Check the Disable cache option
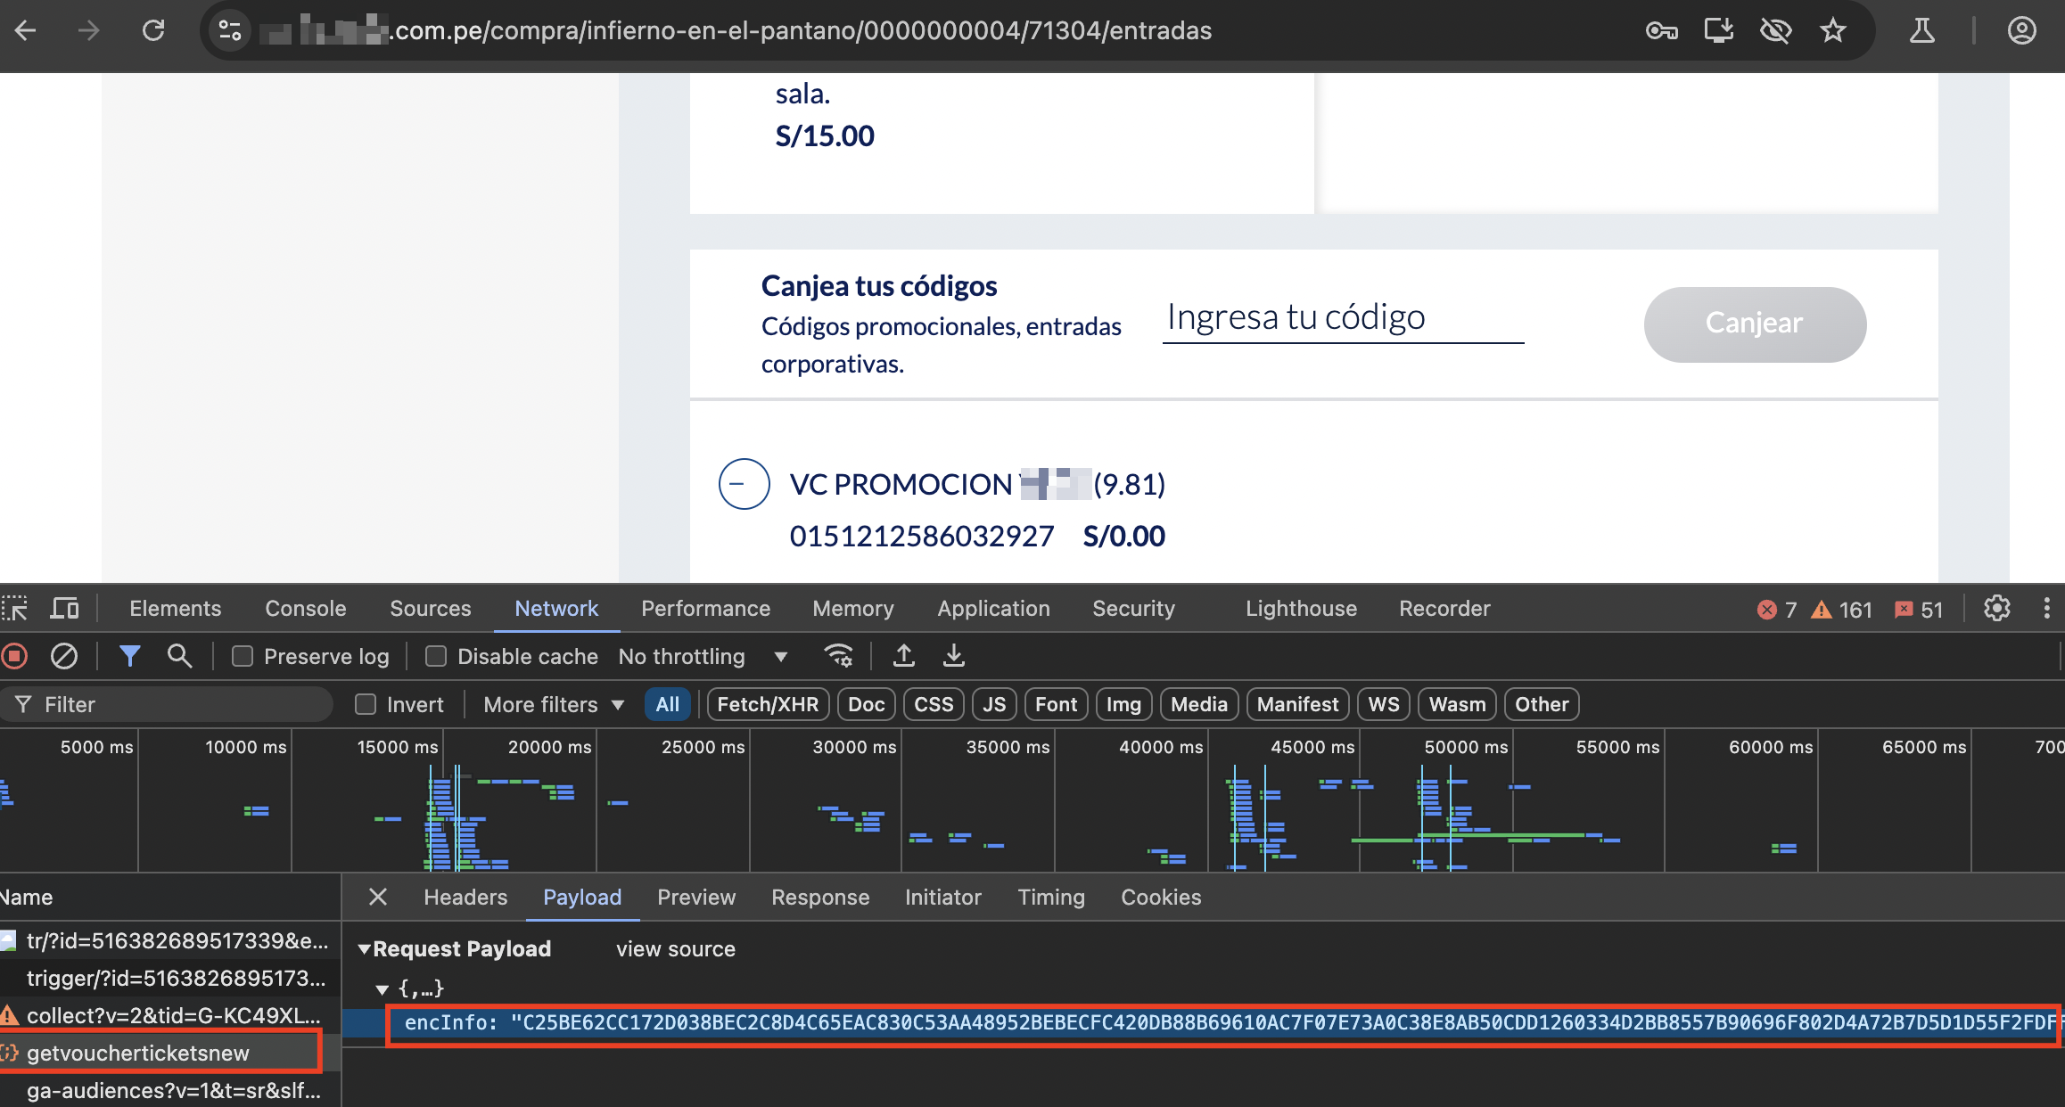2065x1107 pixels. pos(436,657)
